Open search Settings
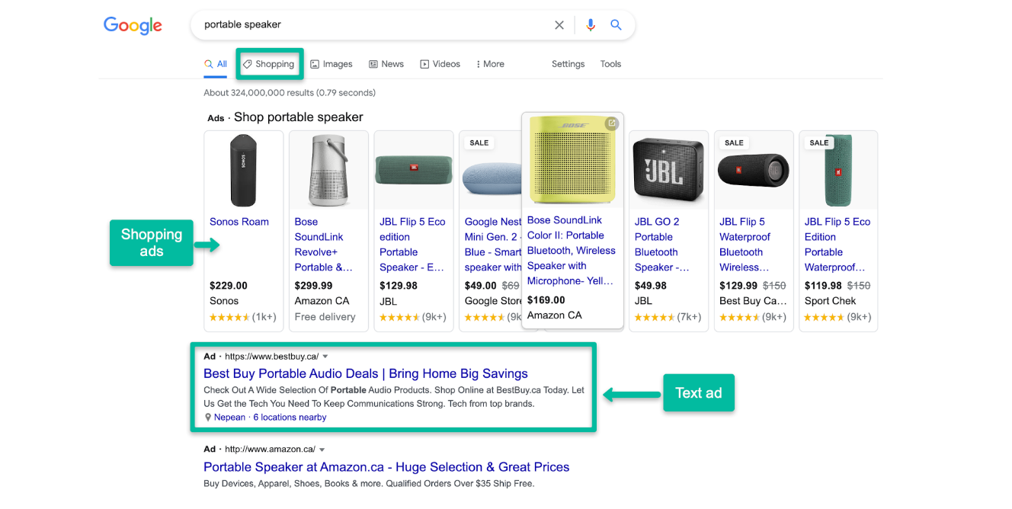 (568, 64)
